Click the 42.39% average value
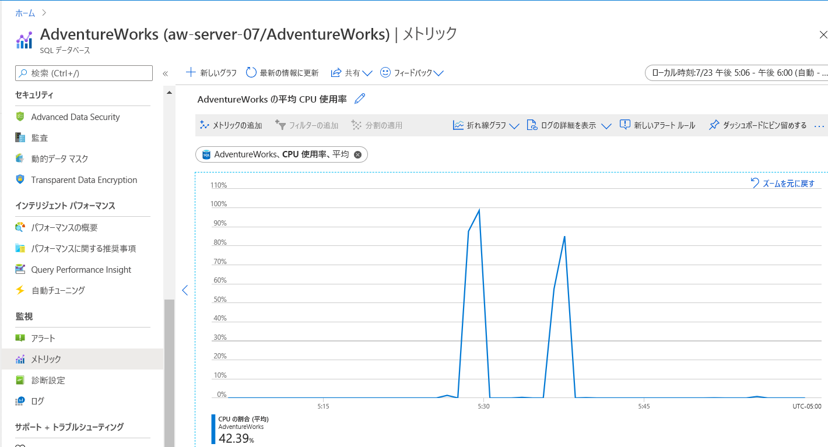This screenshot has width=828, height=447. (x=236, y=438)
